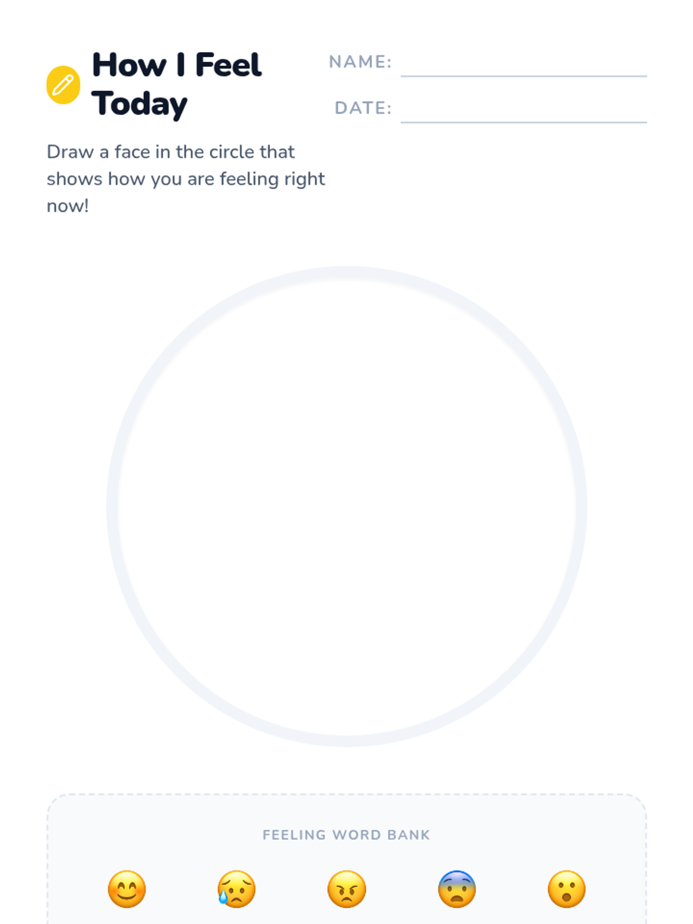
Task: Select the surprised open-mouth face emoji
Action: click(567, 889)
